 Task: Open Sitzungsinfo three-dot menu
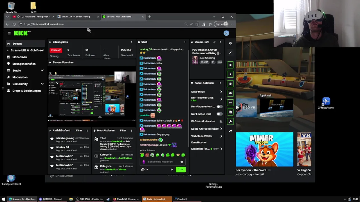click(x=131, y=42)
